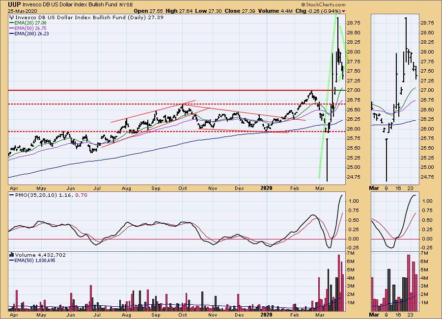Click the Close 27.39 value
The height and width of the screenshot is (319, 442).
point(240,11)
